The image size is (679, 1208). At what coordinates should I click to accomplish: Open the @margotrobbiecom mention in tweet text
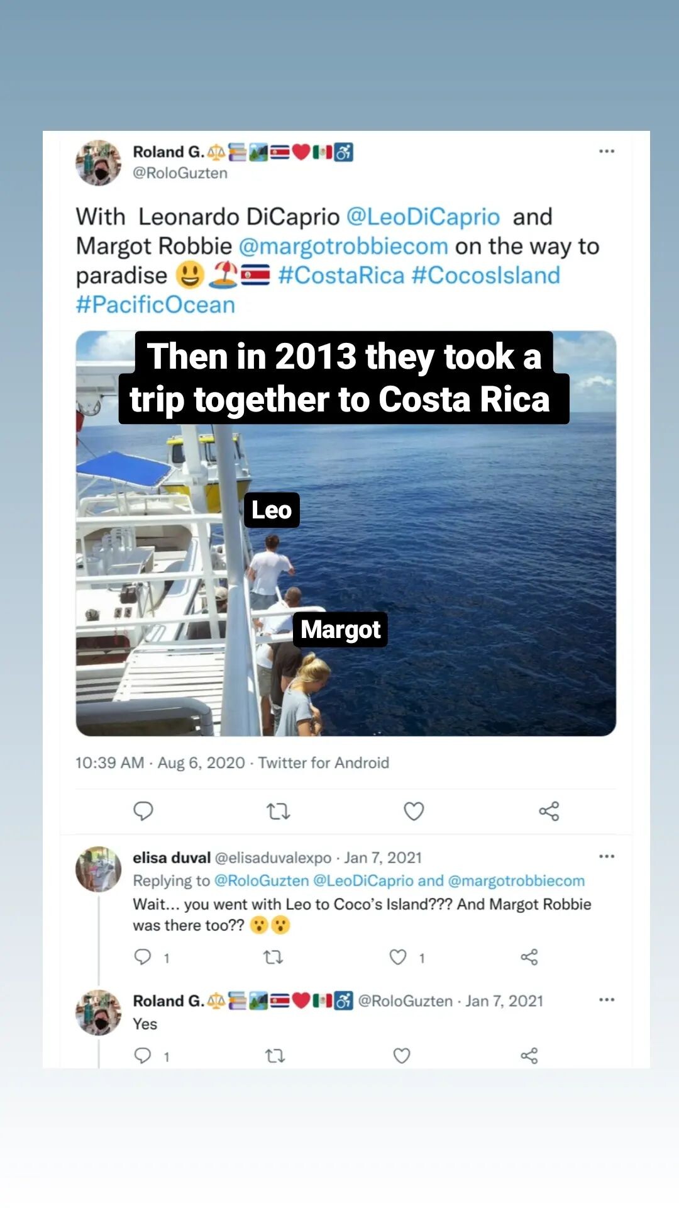pos(343,246)
